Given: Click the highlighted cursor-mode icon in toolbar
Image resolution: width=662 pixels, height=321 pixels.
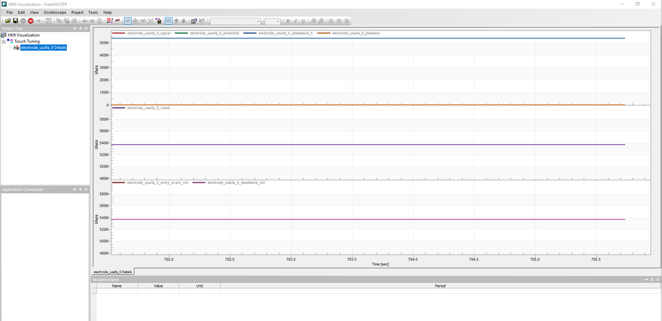Looking at the screenshot, I should (127, 21).
